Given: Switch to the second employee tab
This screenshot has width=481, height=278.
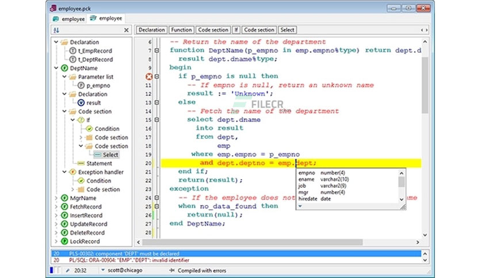Looking at the screenshot, I should (x=106, y=18).
